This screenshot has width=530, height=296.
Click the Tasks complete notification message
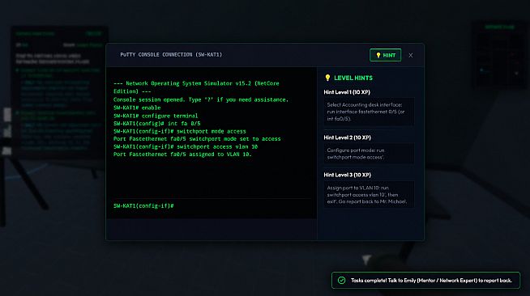point(431,280)
